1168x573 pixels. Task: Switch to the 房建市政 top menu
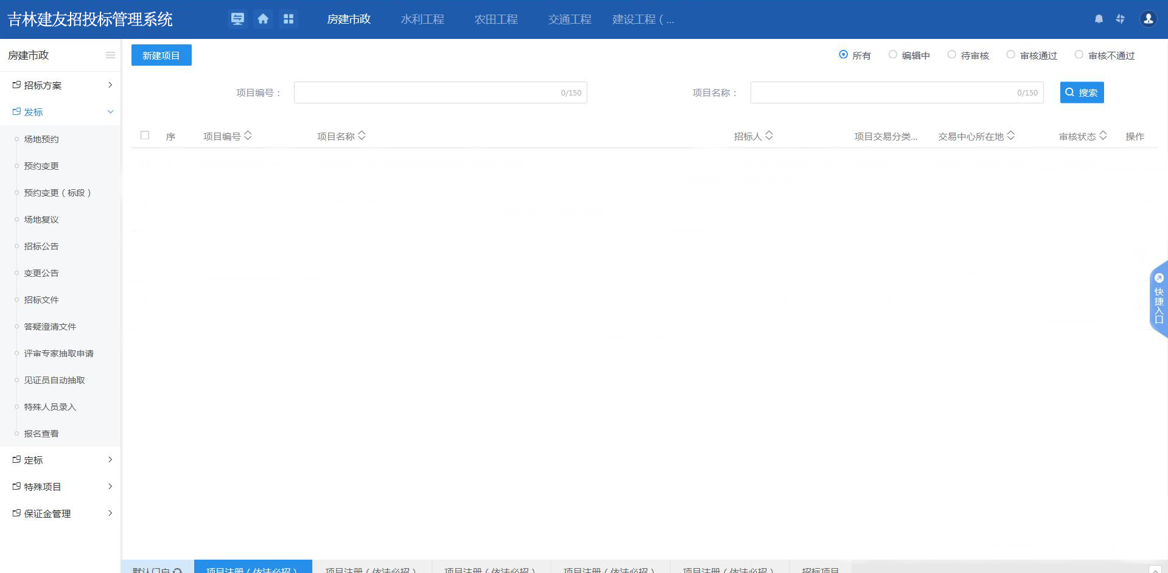point(349,19)
